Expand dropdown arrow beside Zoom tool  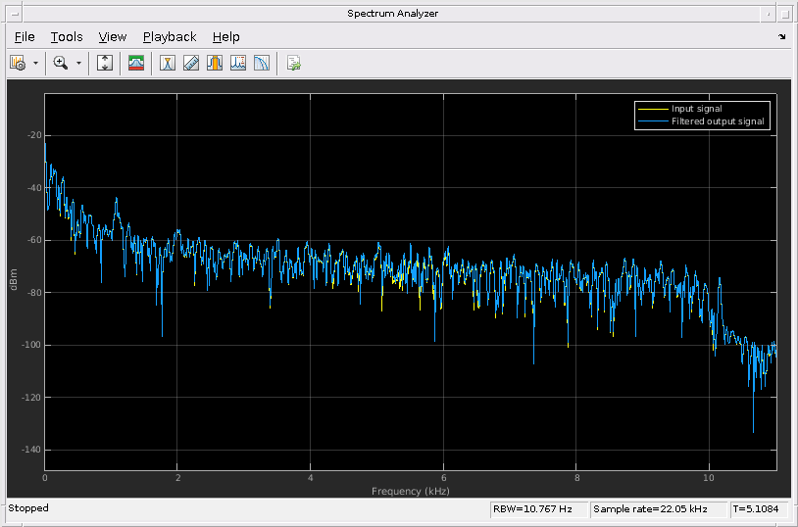pyautogui.click(x=79, y=63)
